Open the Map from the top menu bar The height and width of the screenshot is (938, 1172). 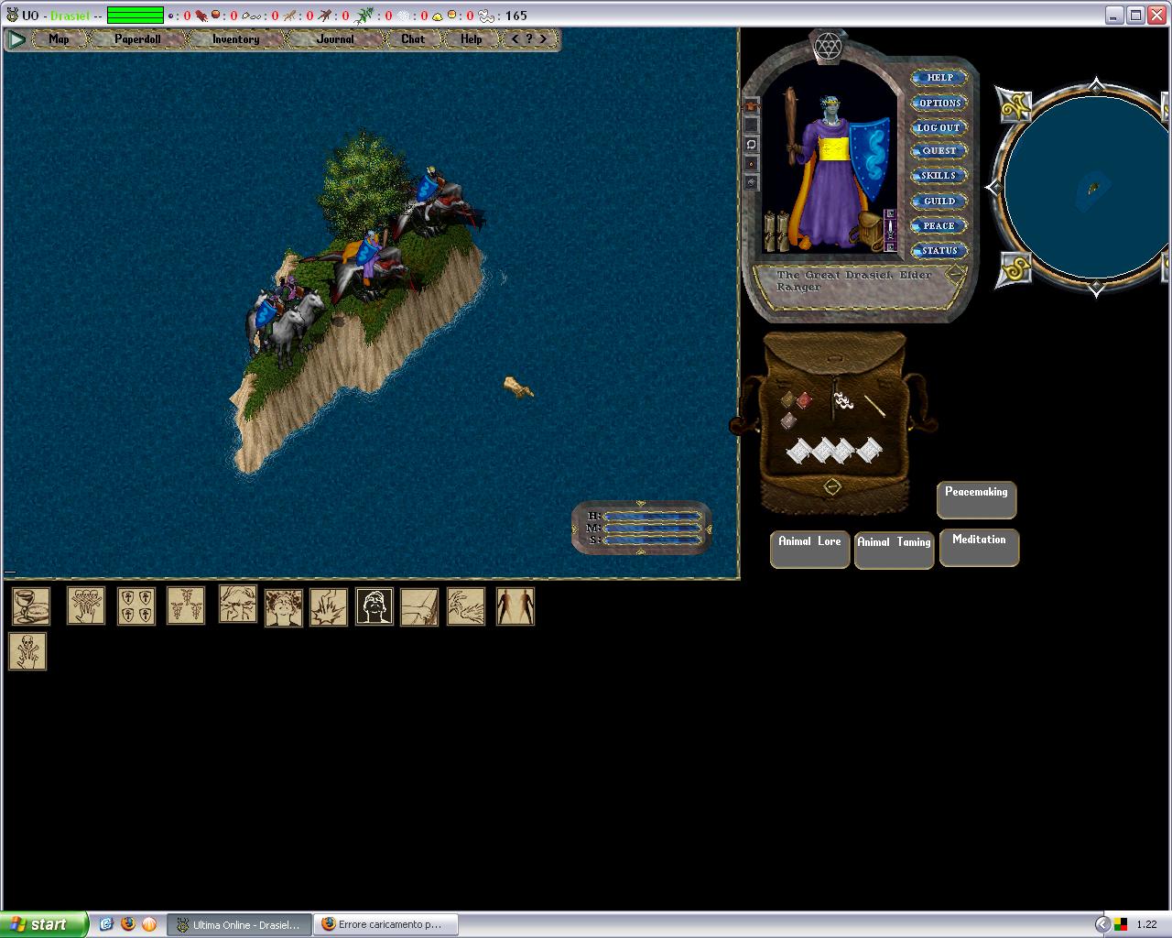pyautogui.click(x=60, y=39)
